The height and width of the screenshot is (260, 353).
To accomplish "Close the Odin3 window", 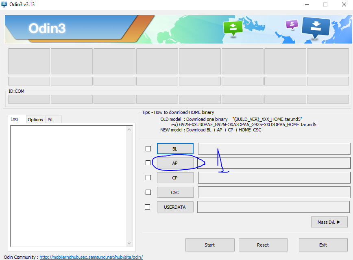I will coord(344,4).
